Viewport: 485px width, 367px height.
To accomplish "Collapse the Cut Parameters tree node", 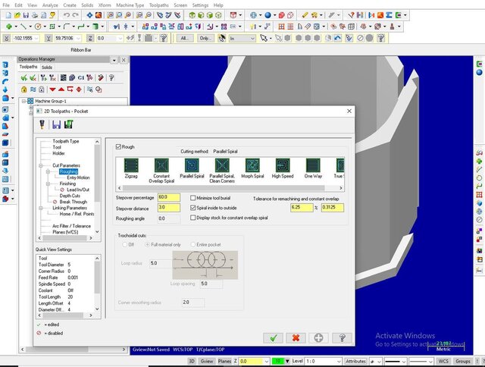I will click(40, 165).
